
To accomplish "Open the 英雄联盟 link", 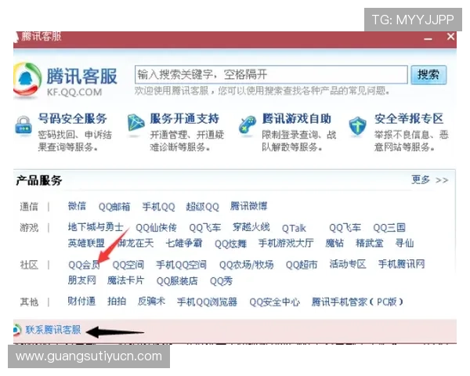I will point(86,243).
